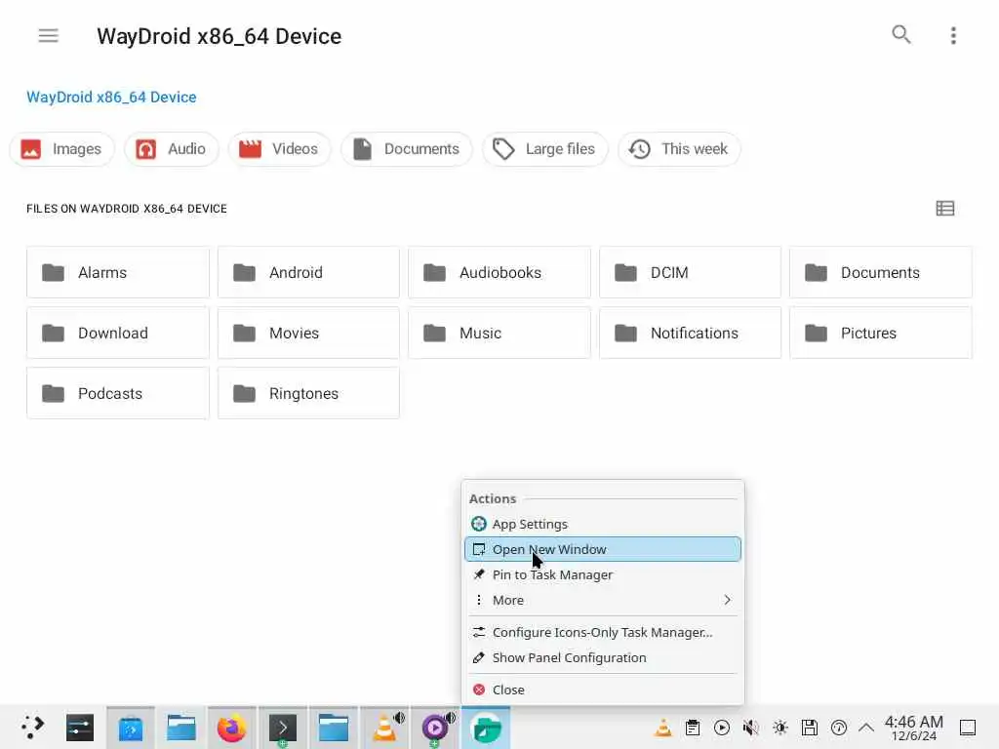This screenshot has height=749, width=999.
Task: Click the clock showing 4:46 AM
Action: pos(913,728)
